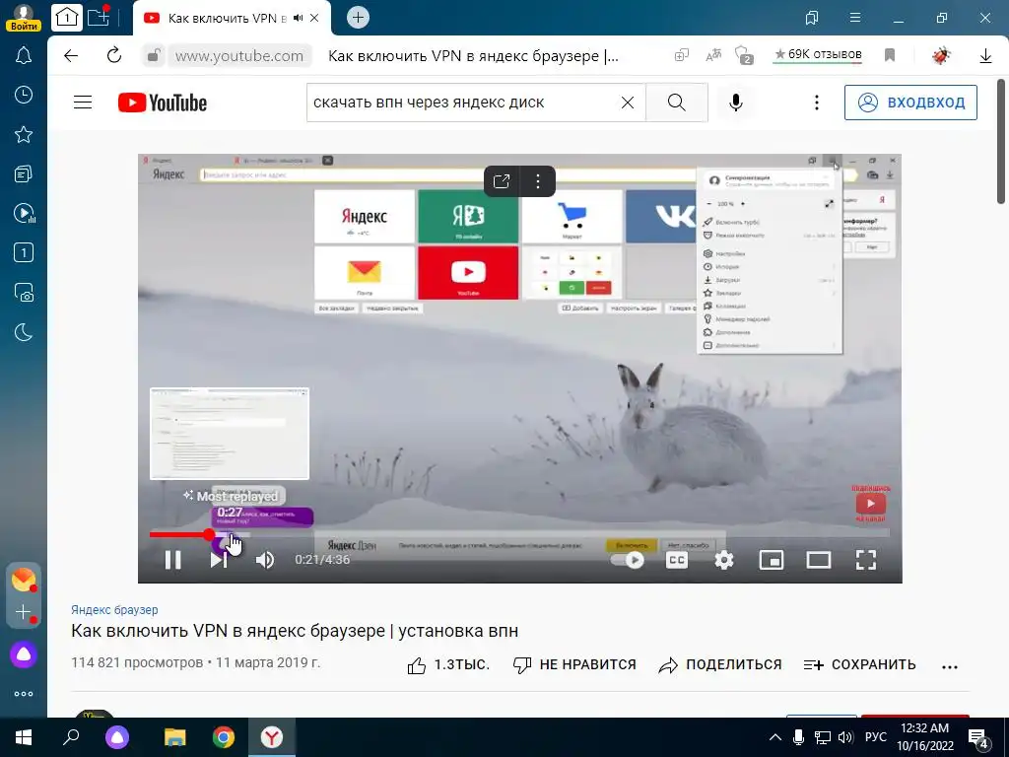Switch to theater mode
This screenshot has width=1009, height=757.
pos(819,560)
